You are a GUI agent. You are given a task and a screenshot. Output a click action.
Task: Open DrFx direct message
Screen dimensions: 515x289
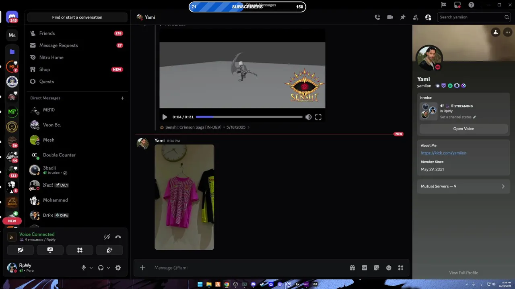[76, 215]
